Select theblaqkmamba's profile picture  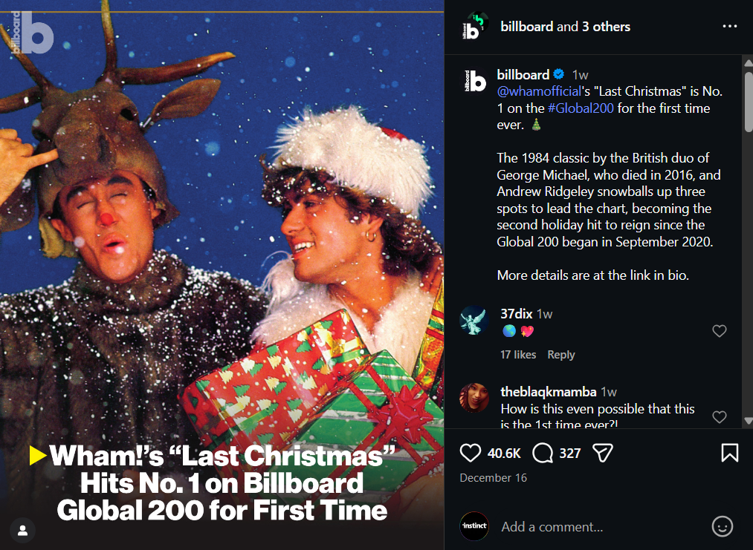[474, 399]
